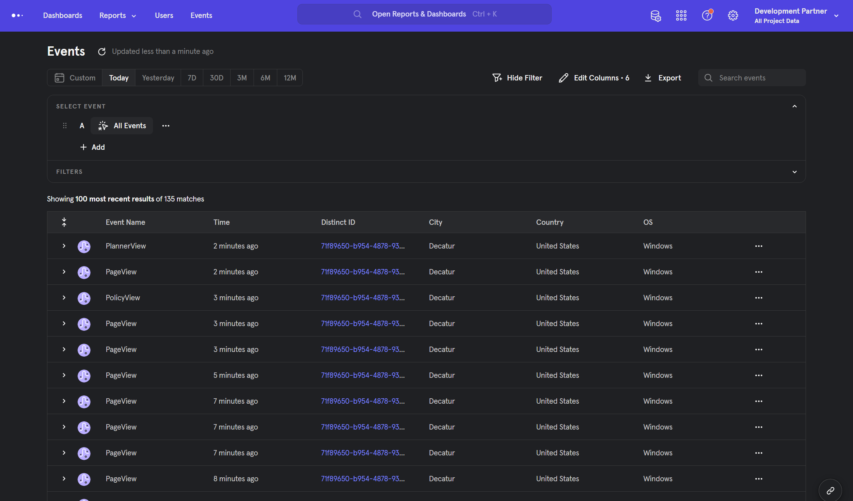Expand the Filters section
The height and width of the screenshot is (501, 853).
(794, 172)
